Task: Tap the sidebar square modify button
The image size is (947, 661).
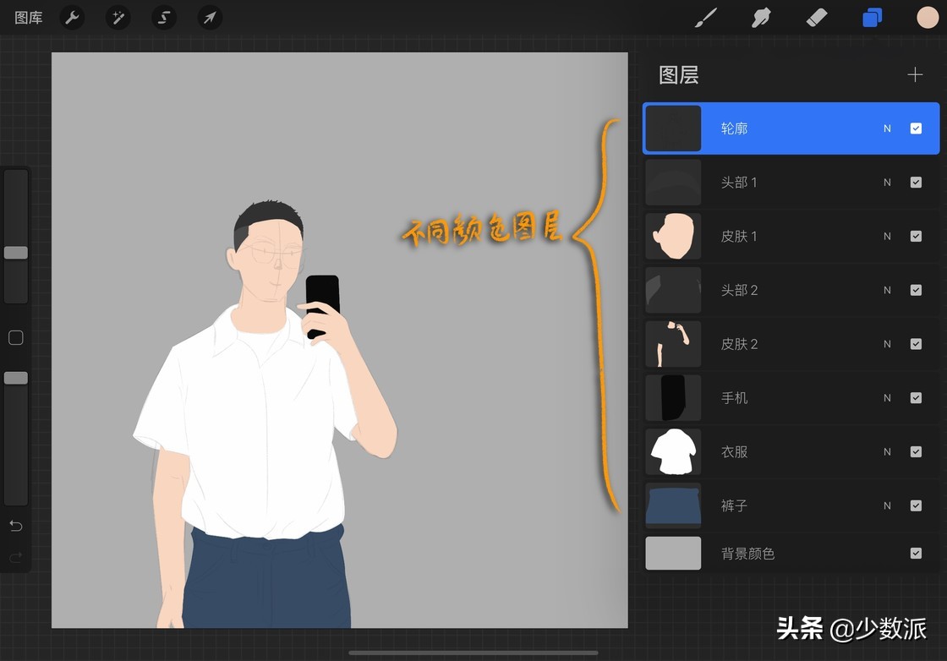Action: pyautogui.click(x=15, y=337)
